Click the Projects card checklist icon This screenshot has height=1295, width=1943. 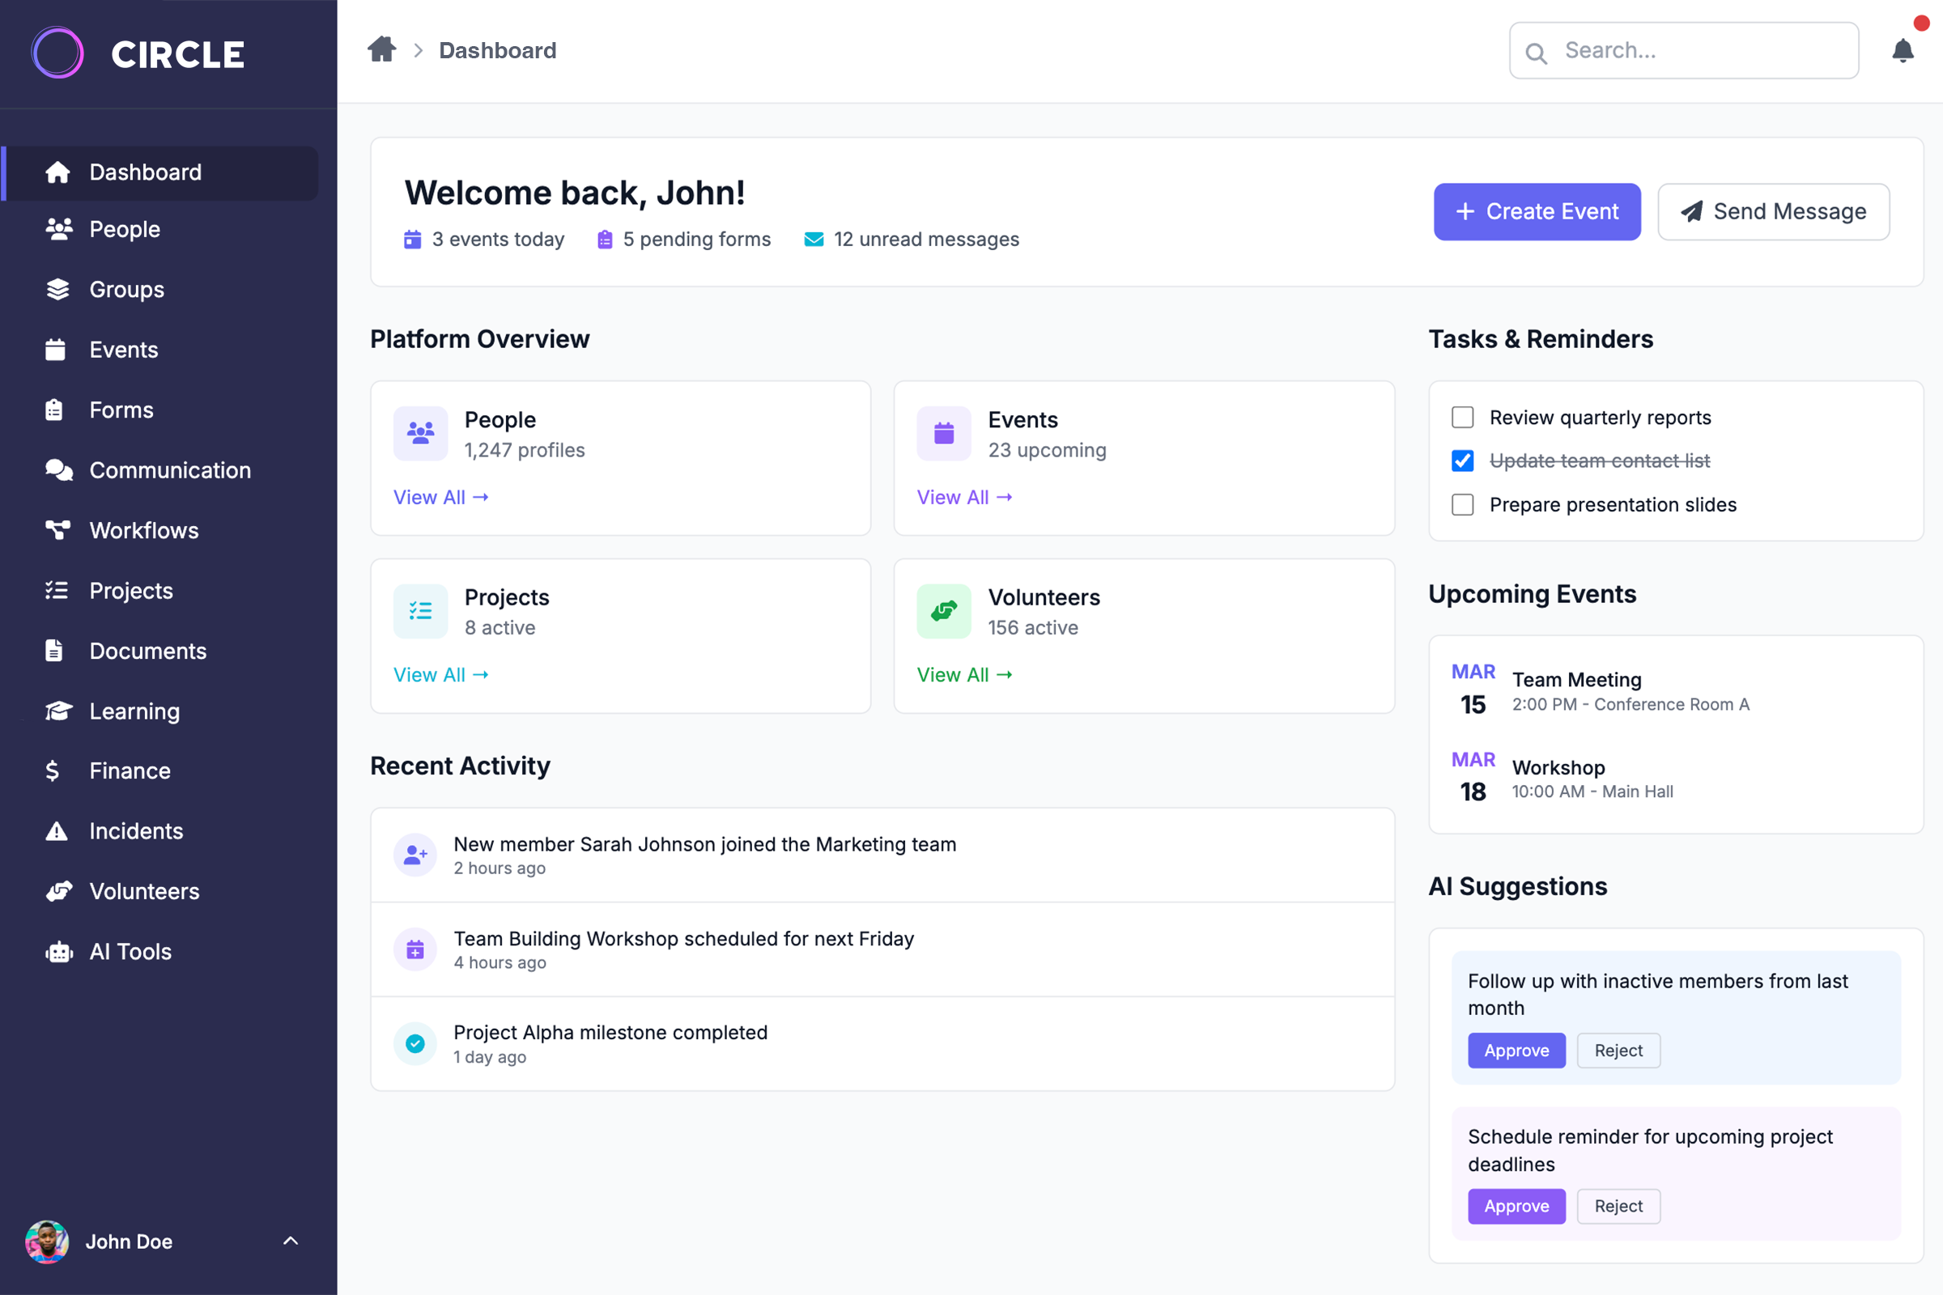tap(420, 611)
